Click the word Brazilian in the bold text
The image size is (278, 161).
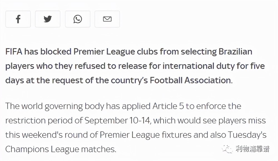[x=235, y=52]
